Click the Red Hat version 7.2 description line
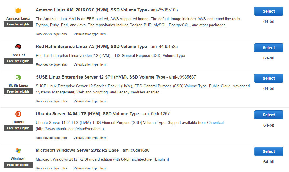The height and width of the screenshot is (172, 289). pyautogui.click(x=110, y=55)
